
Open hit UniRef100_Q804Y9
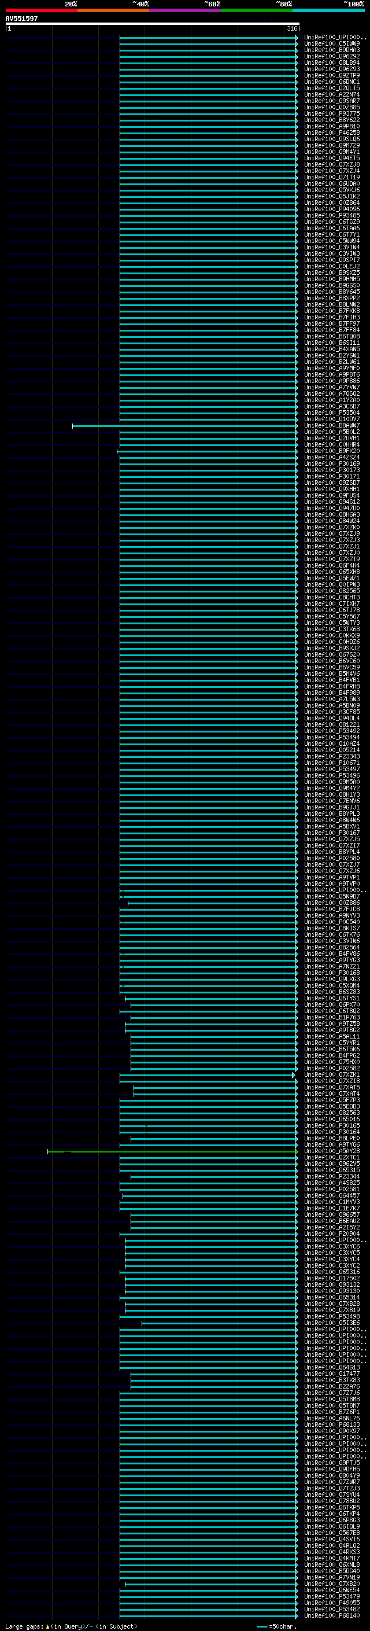pos(332,1475)
